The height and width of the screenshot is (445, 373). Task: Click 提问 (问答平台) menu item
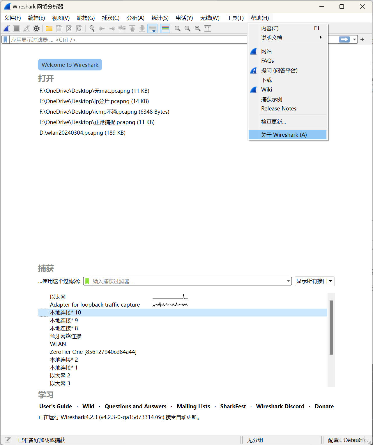287,70
